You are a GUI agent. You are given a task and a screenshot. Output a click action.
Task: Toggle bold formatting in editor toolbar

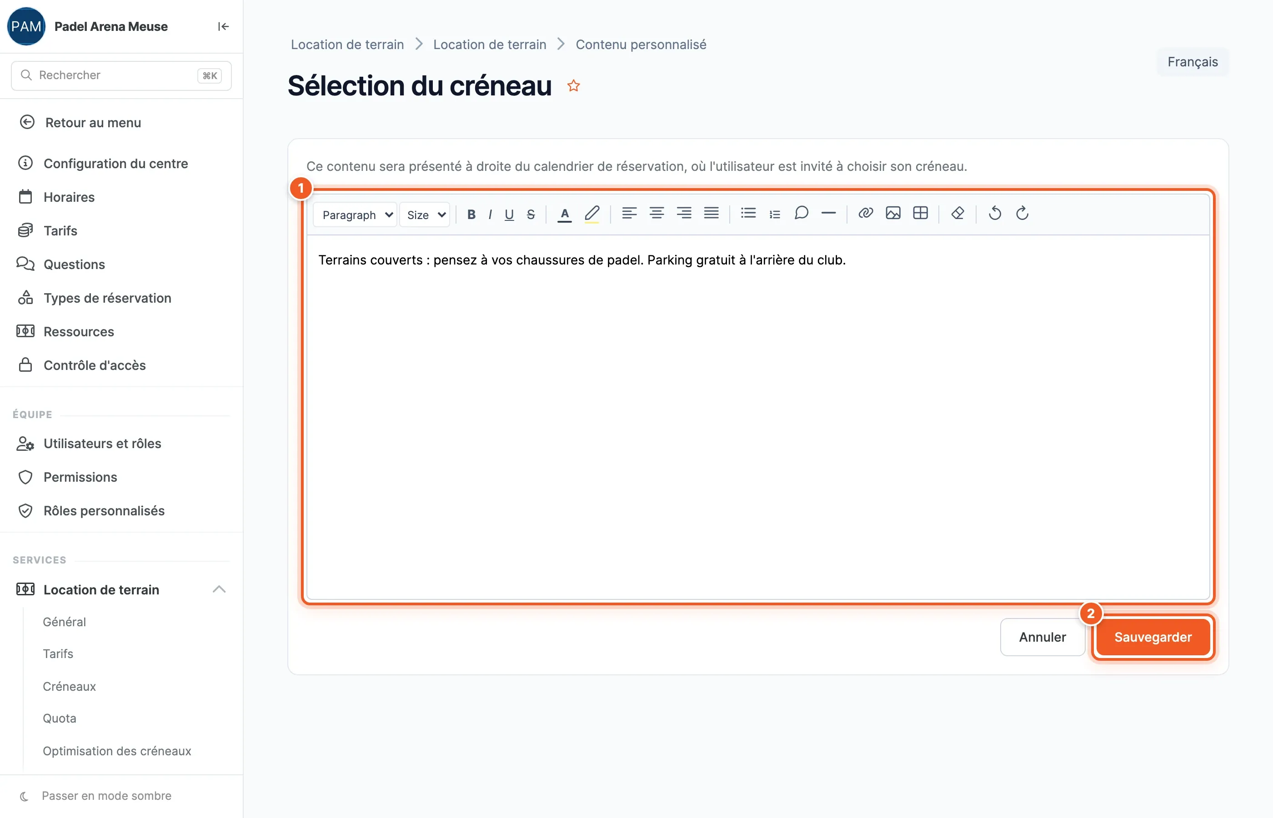[x=471, y=214]
